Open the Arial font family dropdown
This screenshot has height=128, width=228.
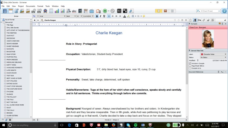tap(52, 16)
